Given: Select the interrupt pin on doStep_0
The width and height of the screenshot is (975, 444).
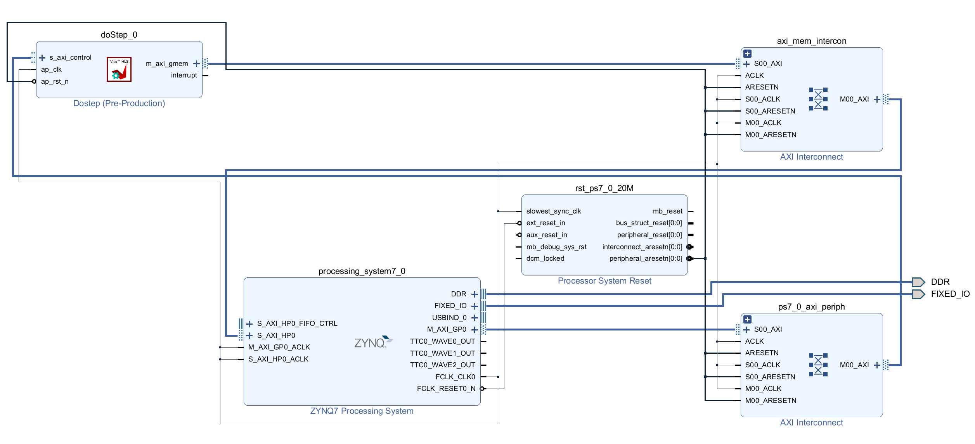Looking at the screenshot, I should pos(205,76).
